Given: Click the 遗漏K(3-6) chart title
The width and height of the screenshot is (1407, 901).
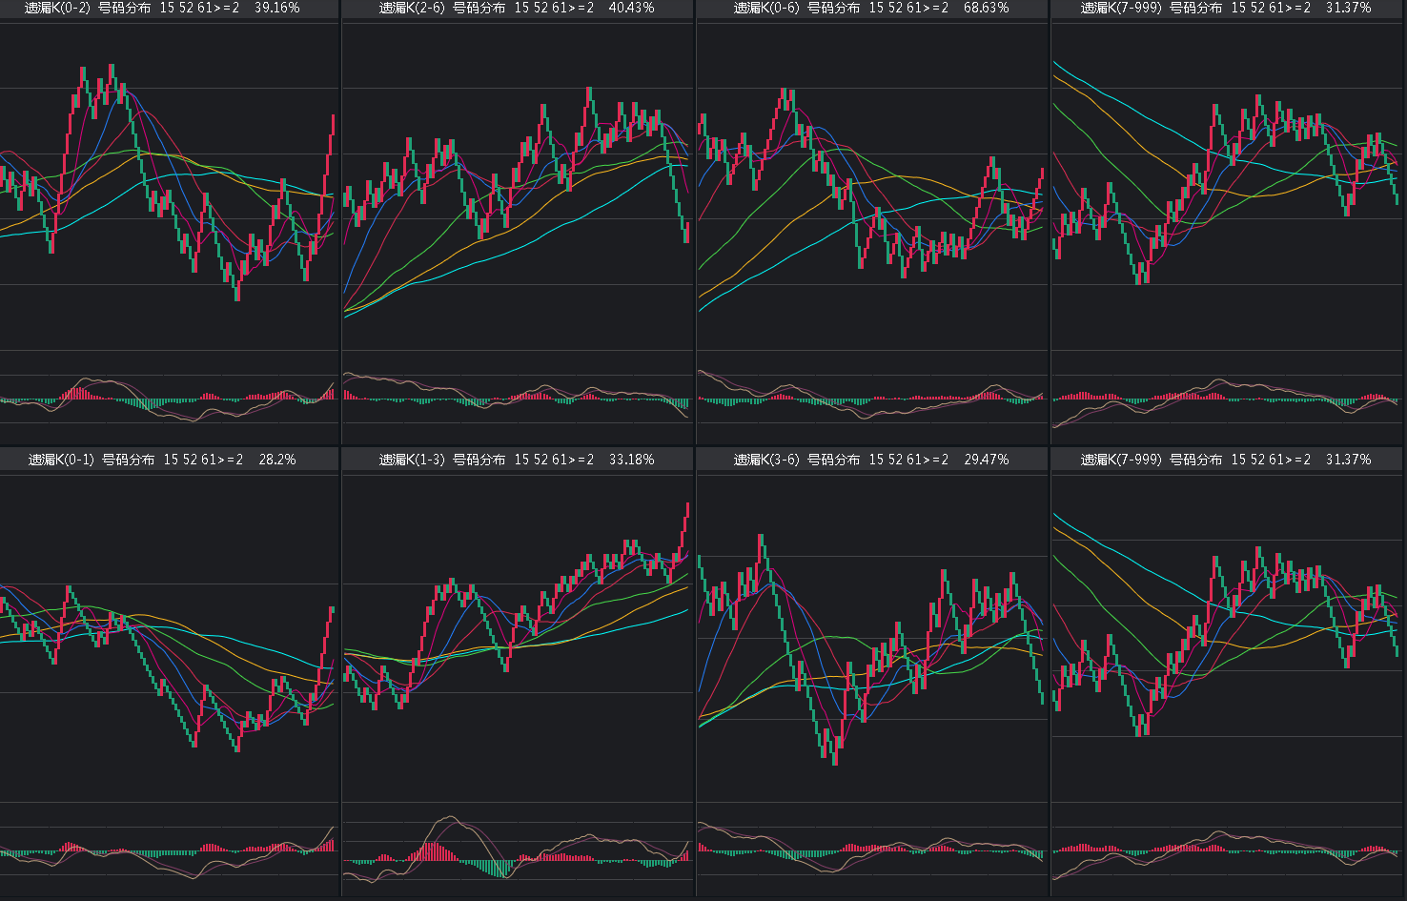Looking at the screenshot, I should pos(766,460).
